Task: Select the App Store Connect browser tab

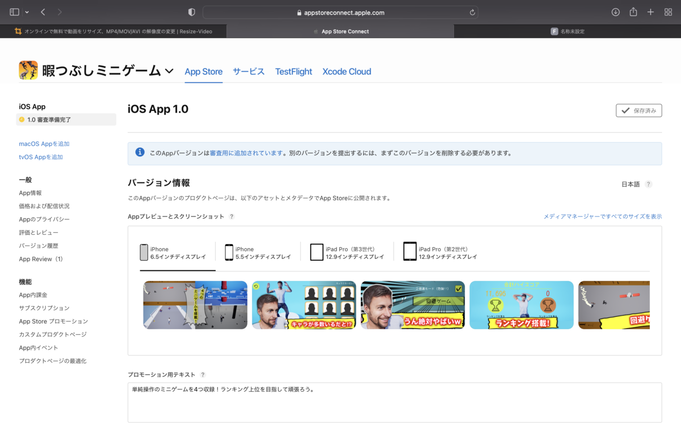Action: (x=340, y=31)
